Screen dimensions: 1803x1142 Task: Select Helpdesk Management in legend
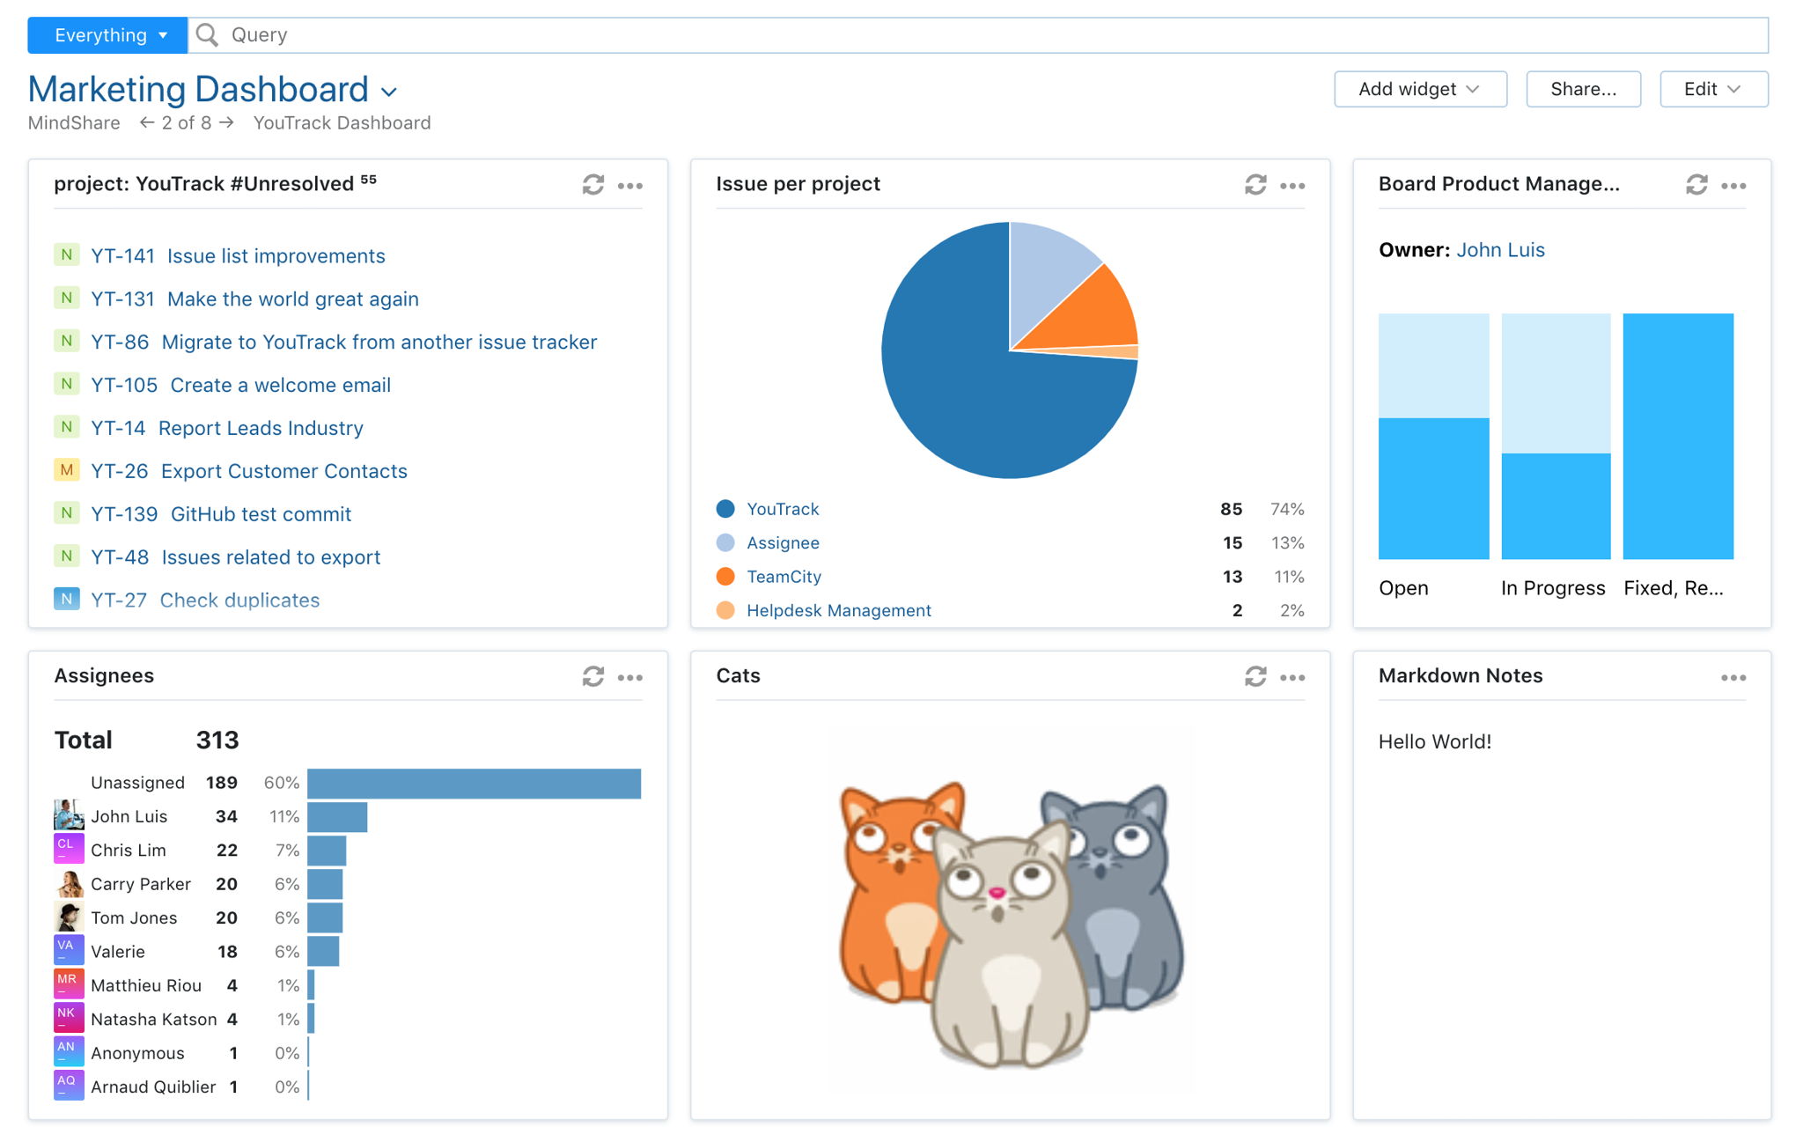[838, 611]
